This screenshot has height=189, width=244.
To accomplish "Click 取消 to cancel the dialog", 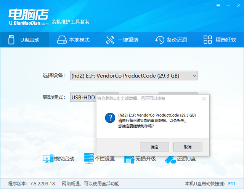I will point(188,147).
